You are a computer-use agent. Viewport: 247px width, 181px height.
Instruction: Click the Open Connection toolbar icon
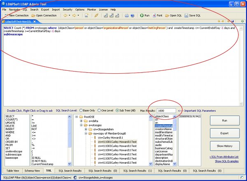pos(33,15)
